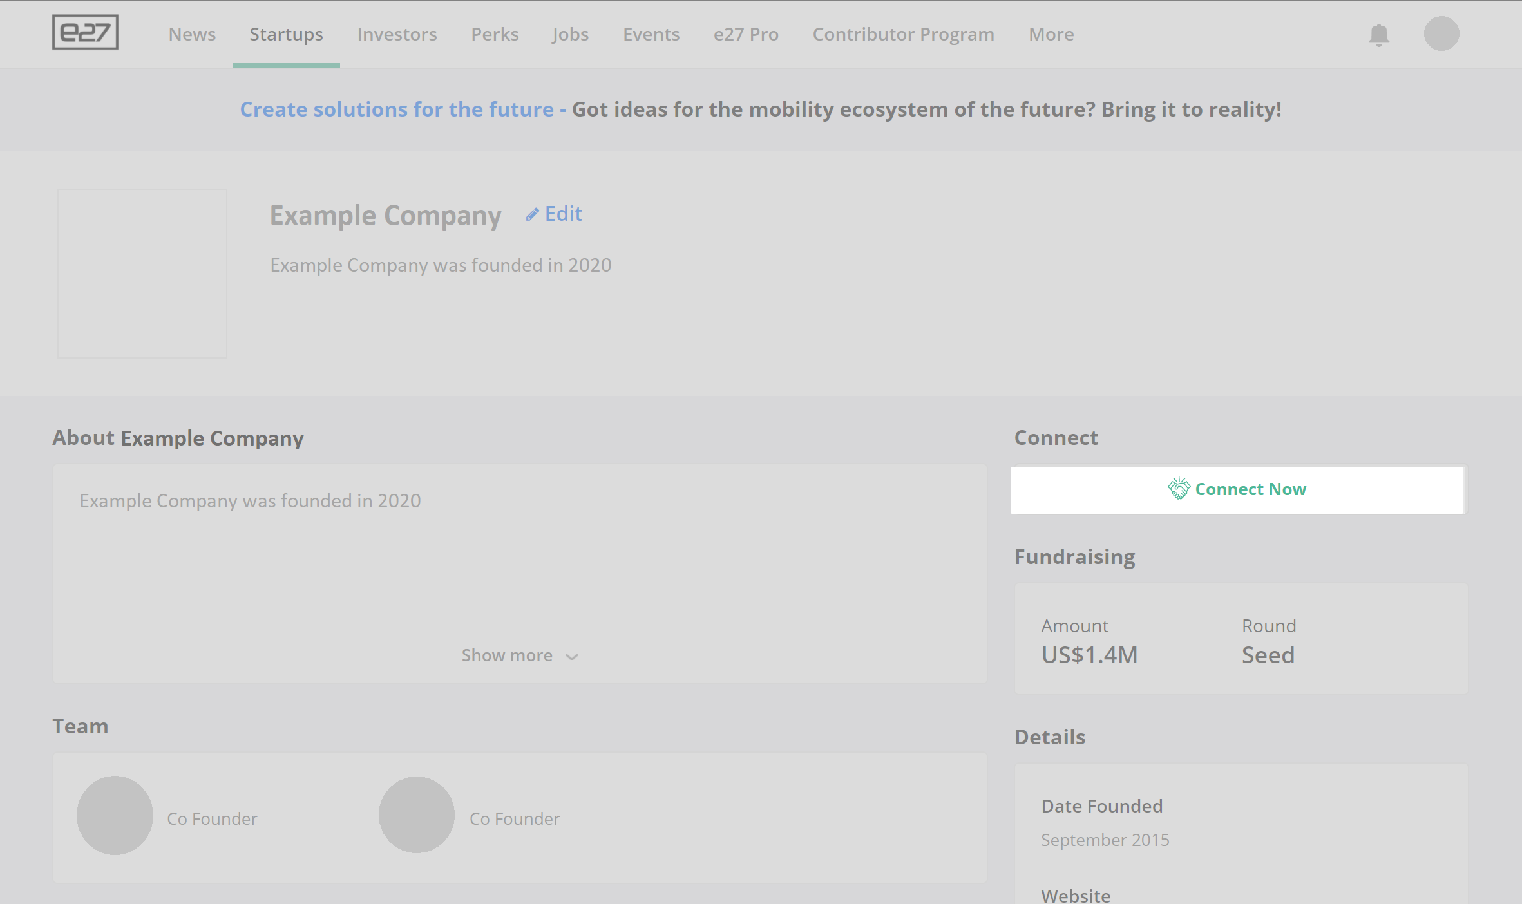1522x904 pixels.
Task: Click the second Co Founder avatar
Action: tap(417, 815)
